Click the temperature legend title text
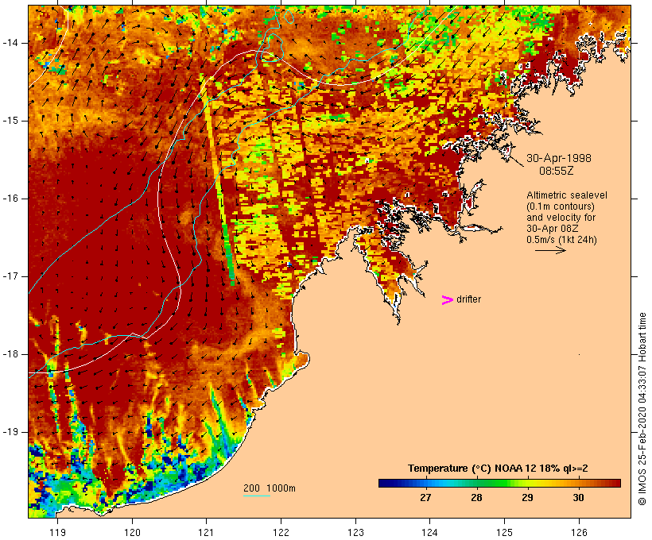The image size is (652, 540). coord(498,469)
